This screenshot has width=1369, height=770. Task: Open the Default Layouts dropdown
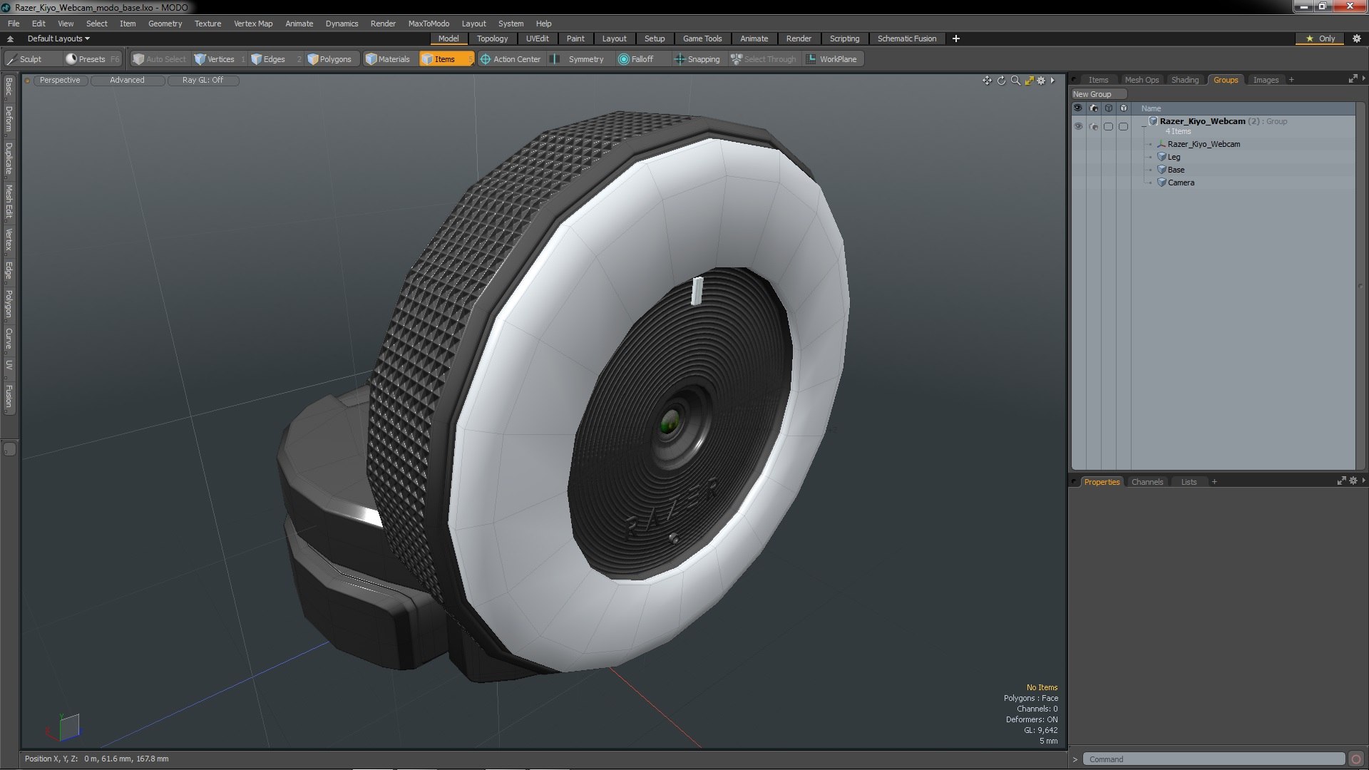point(58,38)
